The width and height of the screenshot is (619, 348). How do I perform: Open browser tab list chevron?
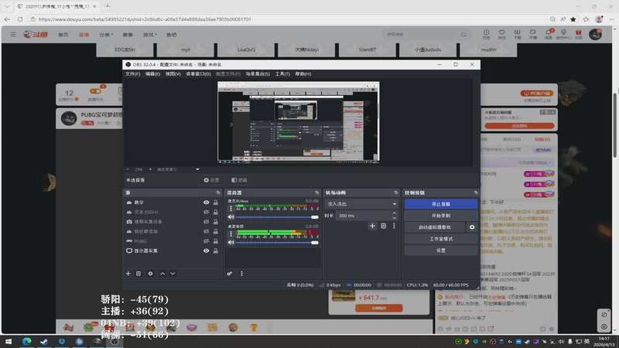(7, 6)
